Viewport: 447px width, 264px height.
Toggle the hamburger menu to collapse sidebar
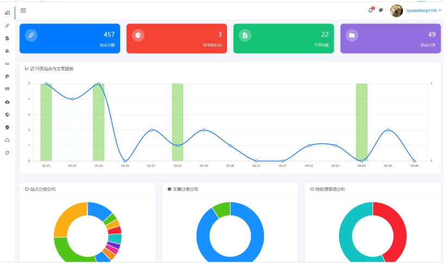[23, 10]
